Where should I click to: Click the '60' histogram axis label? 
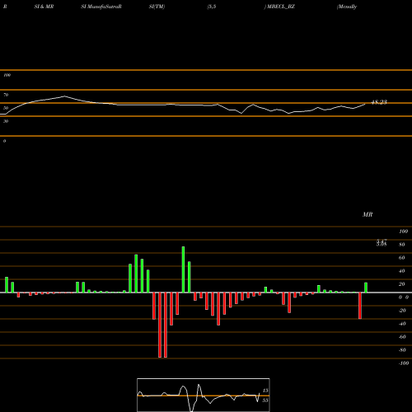pyautogui.click(x=402, y=258)
